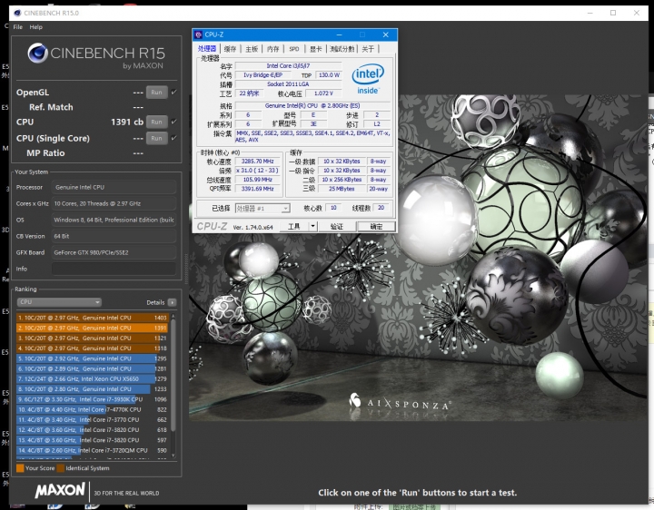Viewport: 654px width, 510px height.
Task: Click the Your Score orange color swatch
Action: (x=20, y=468)
